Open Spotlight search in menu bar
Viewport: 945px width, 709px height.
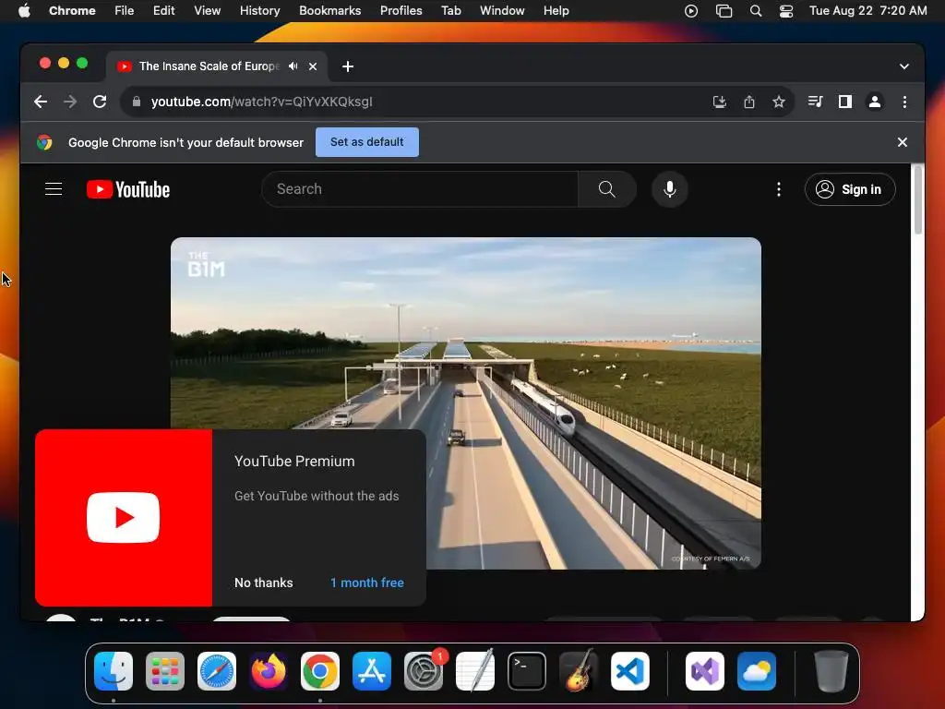[756, 11]
